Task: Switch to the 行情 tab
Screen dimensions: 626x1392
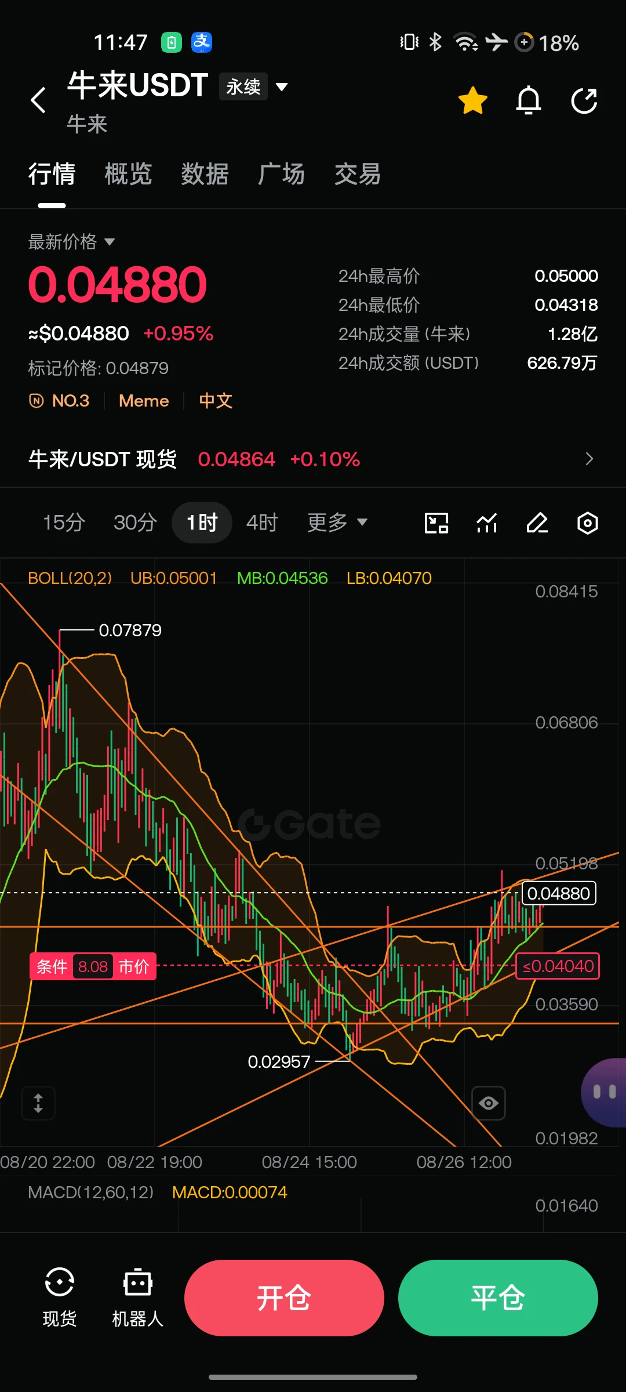Action: 52,174
